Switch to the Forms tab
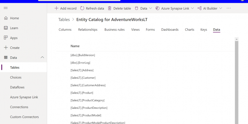The image size is (248, 124). [x=150, y=29]
